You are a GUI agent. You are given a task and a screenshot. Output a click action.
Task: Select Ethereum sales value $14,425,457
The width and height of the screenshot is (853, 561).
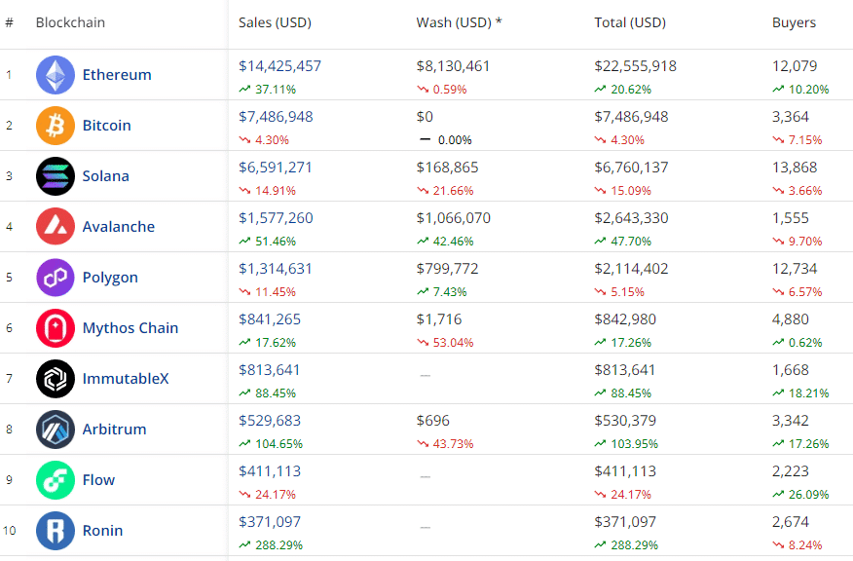coord(279,66)
